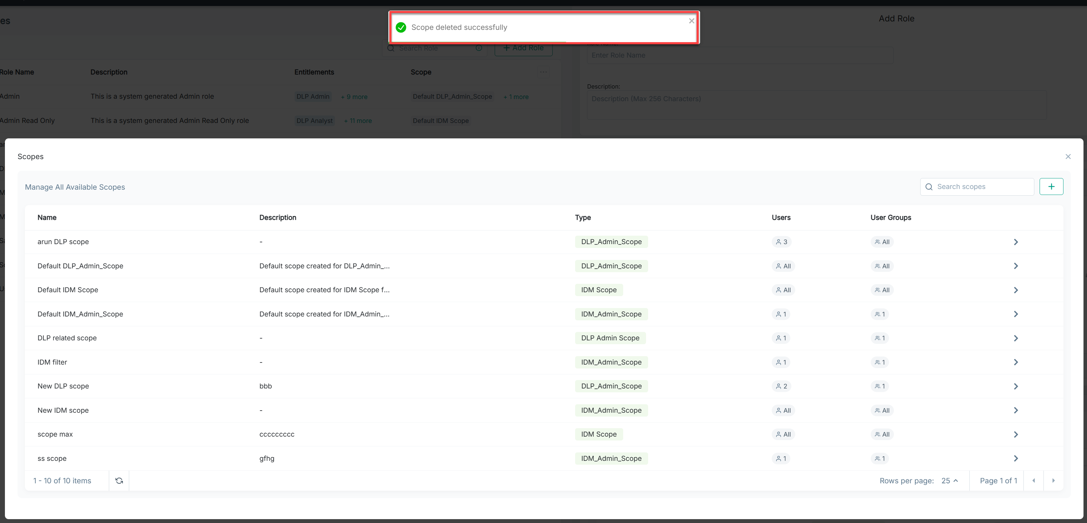This screenshot has height=523, width=1087.
Task: Open ss scope details chevron
Action: 1016,458
